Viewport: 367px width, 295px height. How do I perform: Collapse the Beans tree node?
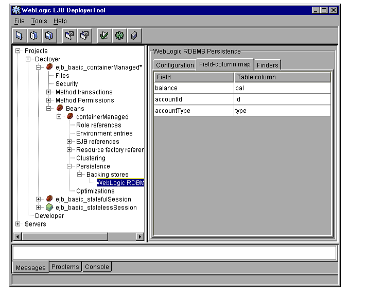pyautogui.click(x=49, y=109)
